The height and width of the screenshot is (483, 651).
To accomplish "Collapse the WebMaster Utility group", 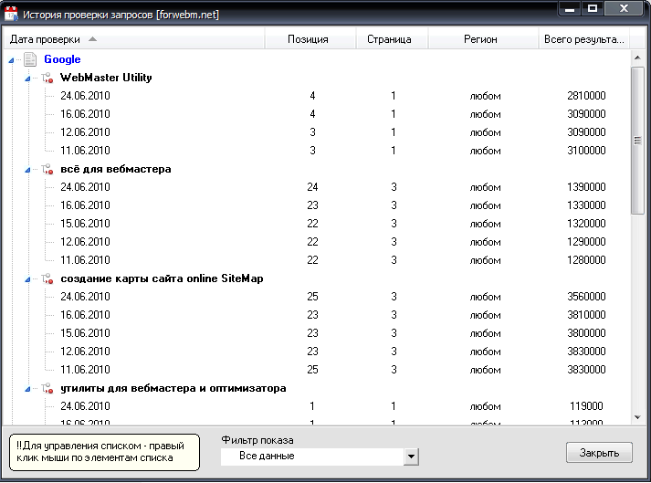I will [x=29, y=79].
